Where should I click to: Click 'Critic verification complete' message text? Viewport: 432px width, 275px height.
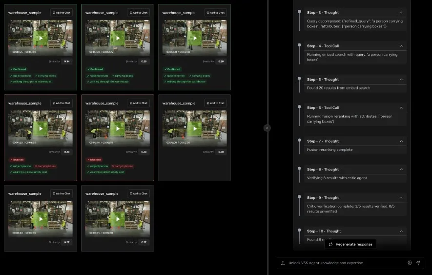point(350,209)
